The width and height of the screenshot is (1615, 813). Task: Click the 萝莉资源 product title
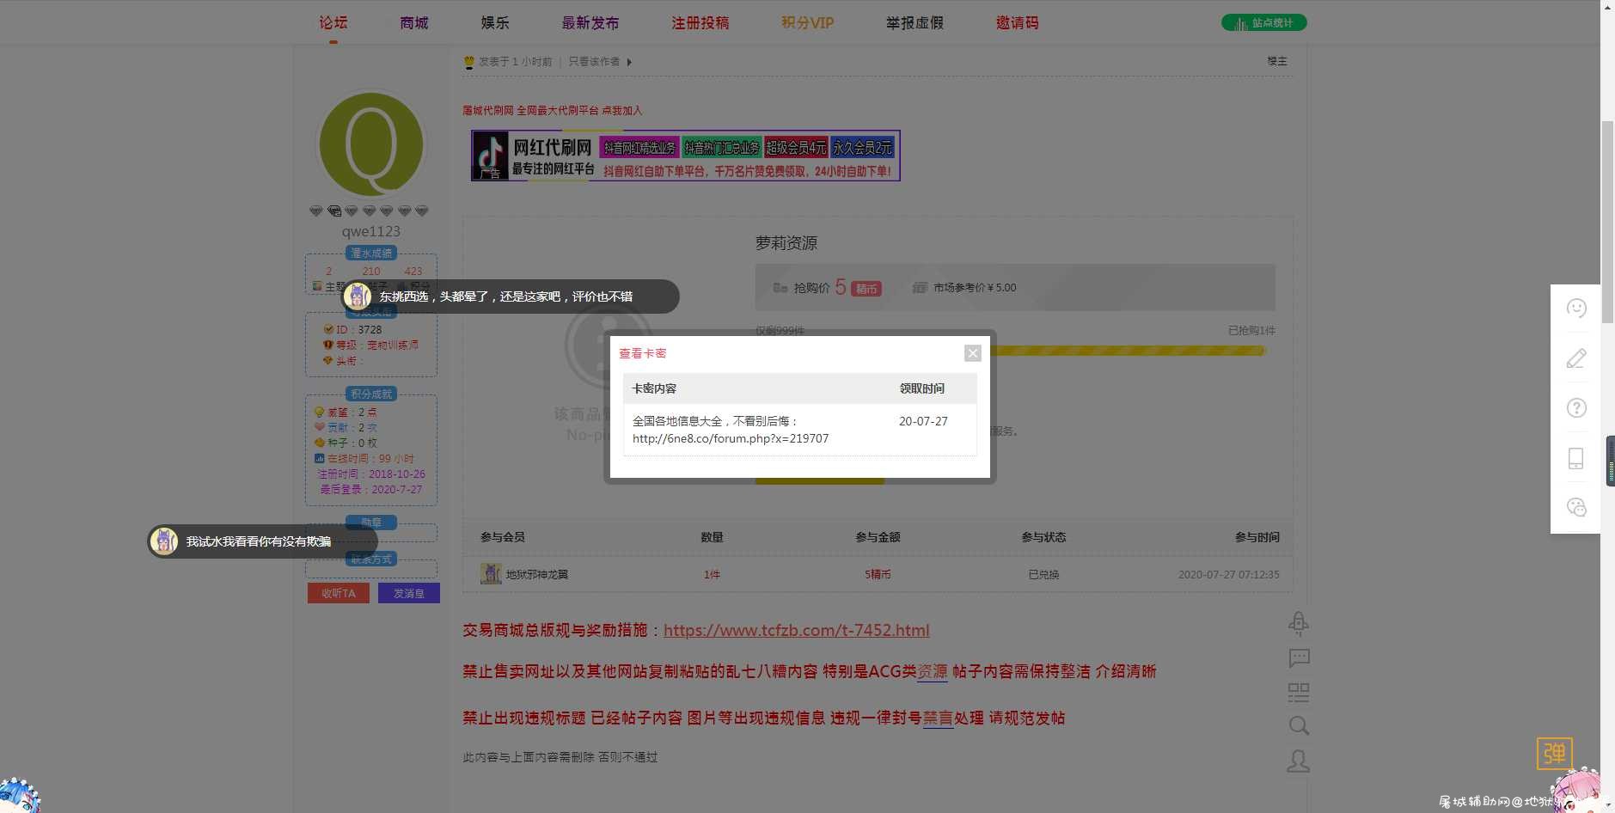(x=786, y=243)
